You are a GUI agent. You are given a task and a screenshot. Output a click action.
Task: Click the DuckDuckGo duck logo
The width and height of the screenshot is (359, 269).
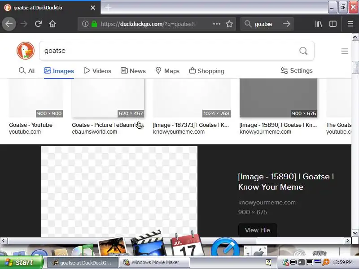pyautogui.click(x=26, y=51)
